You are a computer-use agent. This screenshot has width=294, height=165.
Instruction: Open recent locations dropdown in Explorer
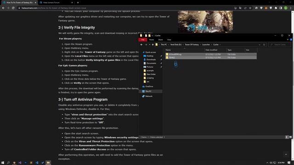coord(150,45)
